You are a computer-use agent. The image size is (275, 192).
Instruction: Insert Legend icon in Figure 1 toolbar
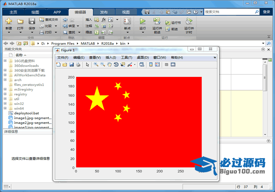[x=157, y=65]
